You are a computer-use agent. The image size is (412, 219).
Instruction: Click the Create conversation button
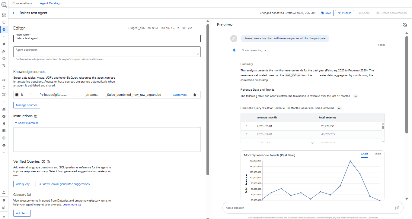pos(391,13)
